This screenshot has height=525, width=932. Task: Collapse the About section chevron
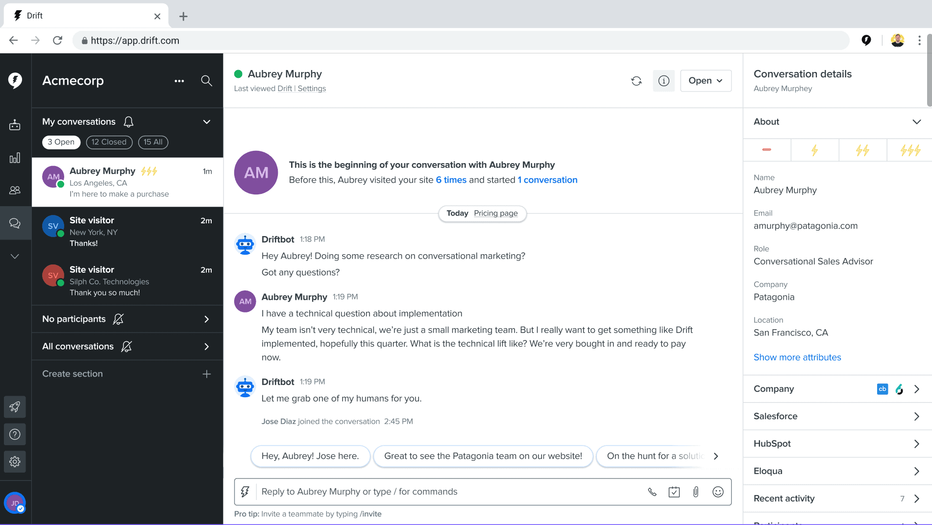point(916,121)
